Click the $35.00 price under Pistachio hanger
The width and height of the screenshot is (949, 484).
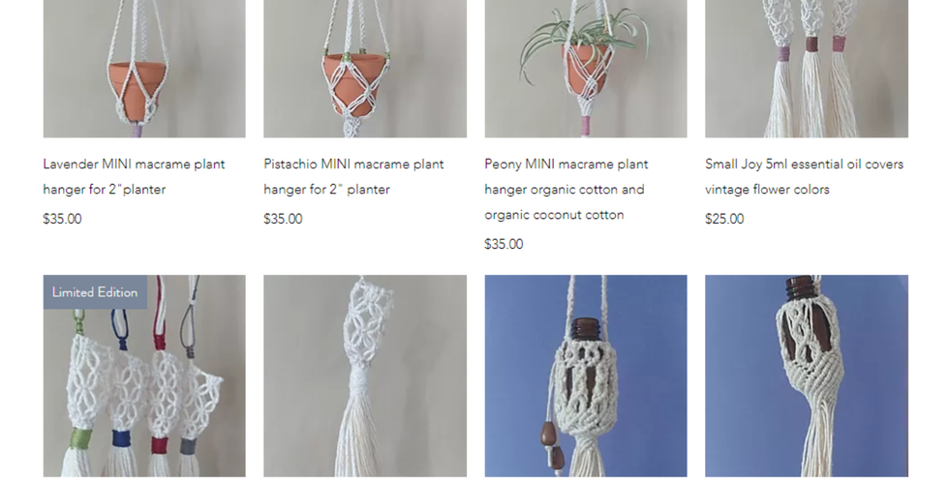tap(283, 219)
